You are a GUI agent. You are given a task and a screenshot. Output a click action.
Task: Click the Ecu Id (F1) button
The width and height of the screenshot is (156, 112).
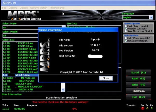(138, 73)
